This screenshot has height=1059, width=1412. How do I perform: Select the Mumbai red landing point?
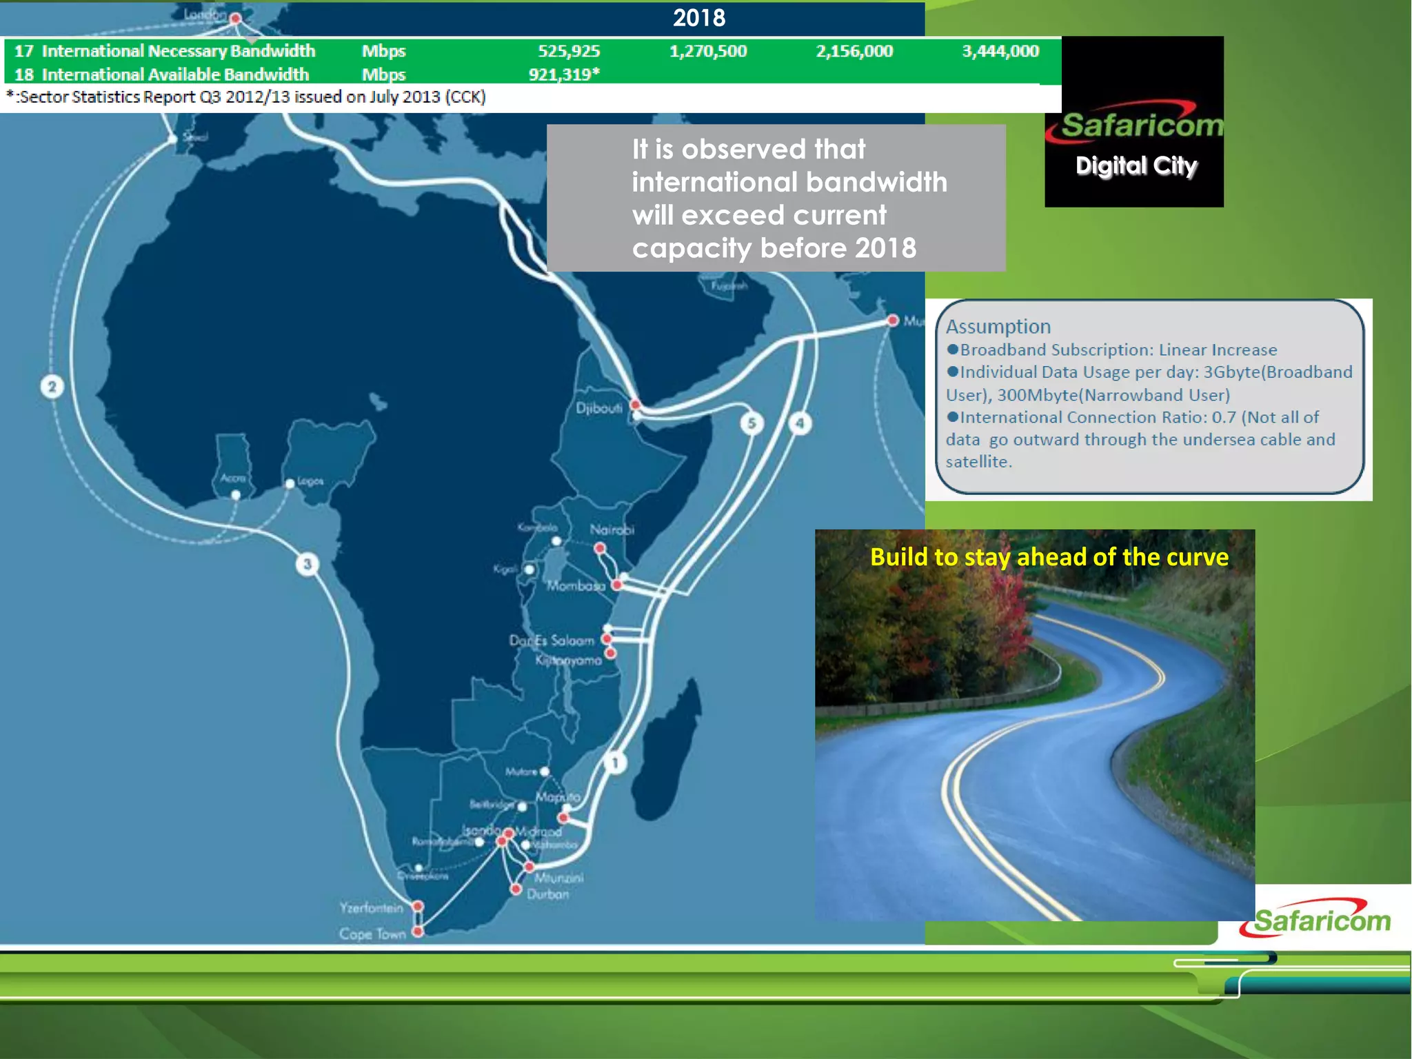893,321
